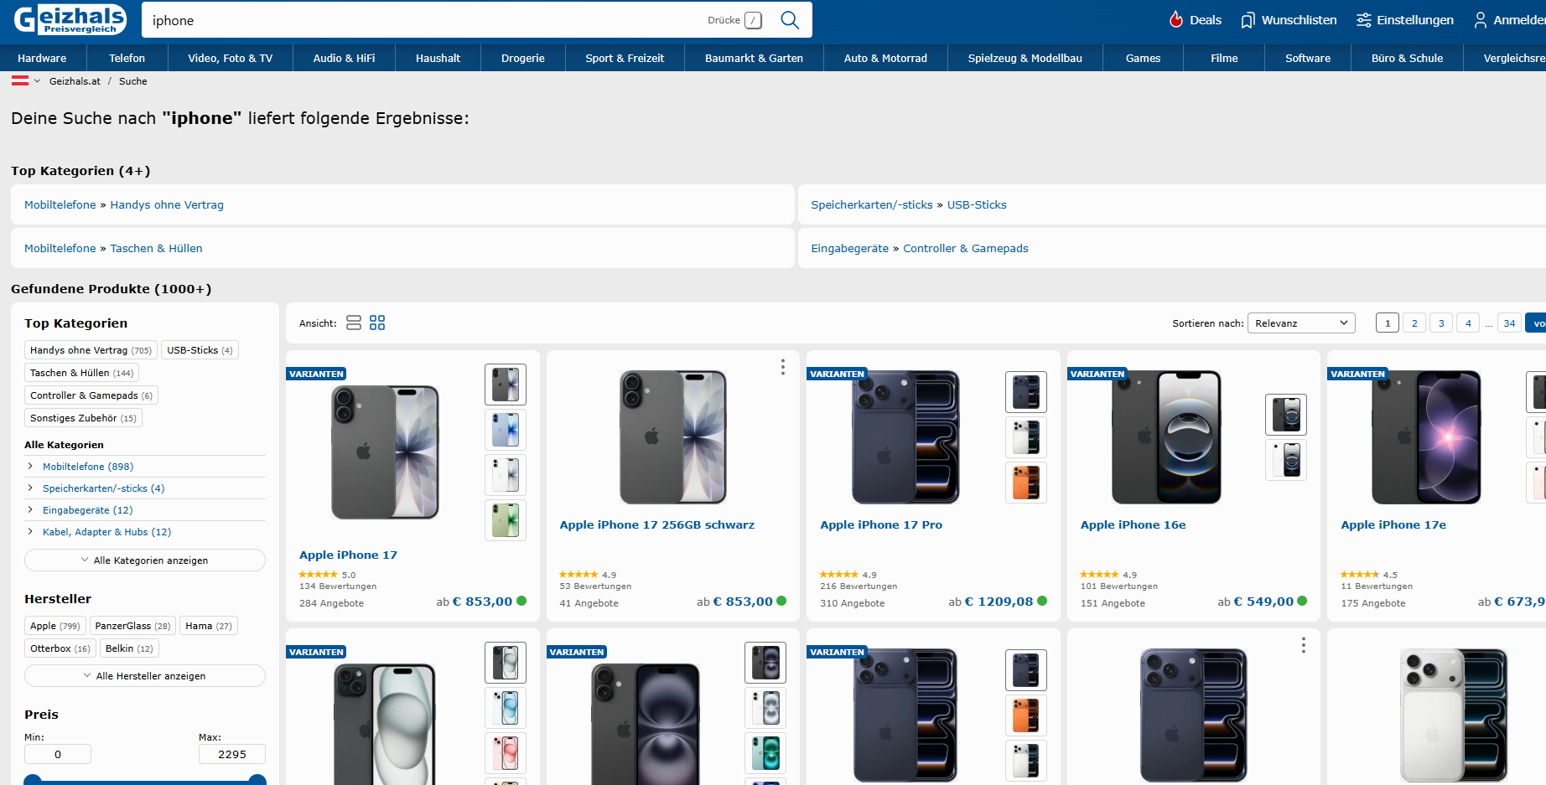Open Mobiltelefone » Handys ohne Vertrag top category
This screenshot has width=1546, height=785.
tap(124, 204)
